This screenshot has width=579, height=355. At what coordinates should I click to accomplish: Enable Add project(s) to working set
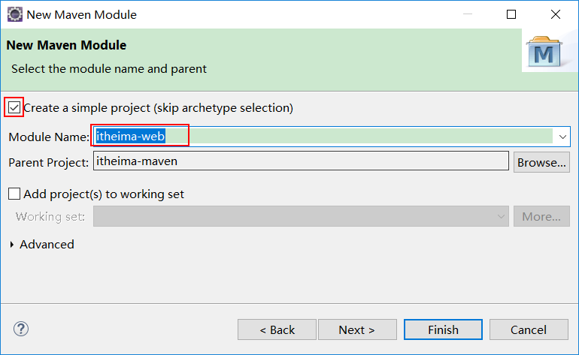[14, 194]
